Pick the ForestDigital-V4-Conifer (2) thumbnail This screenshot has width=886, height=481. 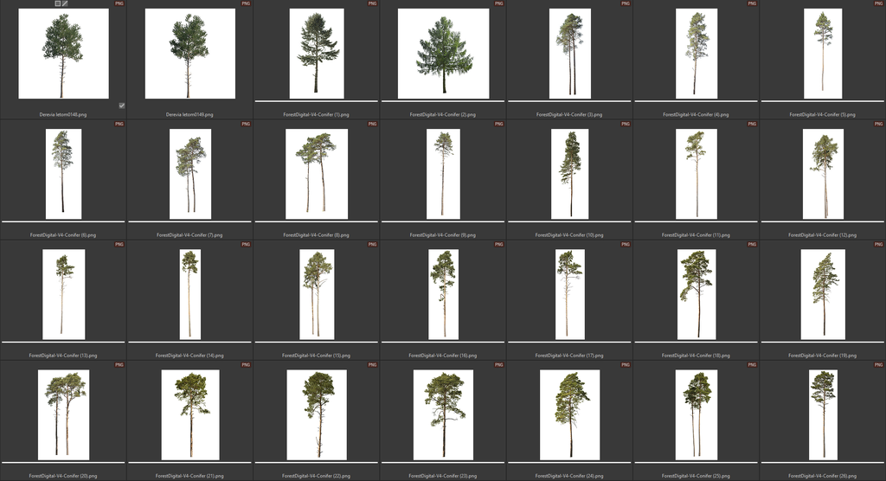[x=443, y=54]
